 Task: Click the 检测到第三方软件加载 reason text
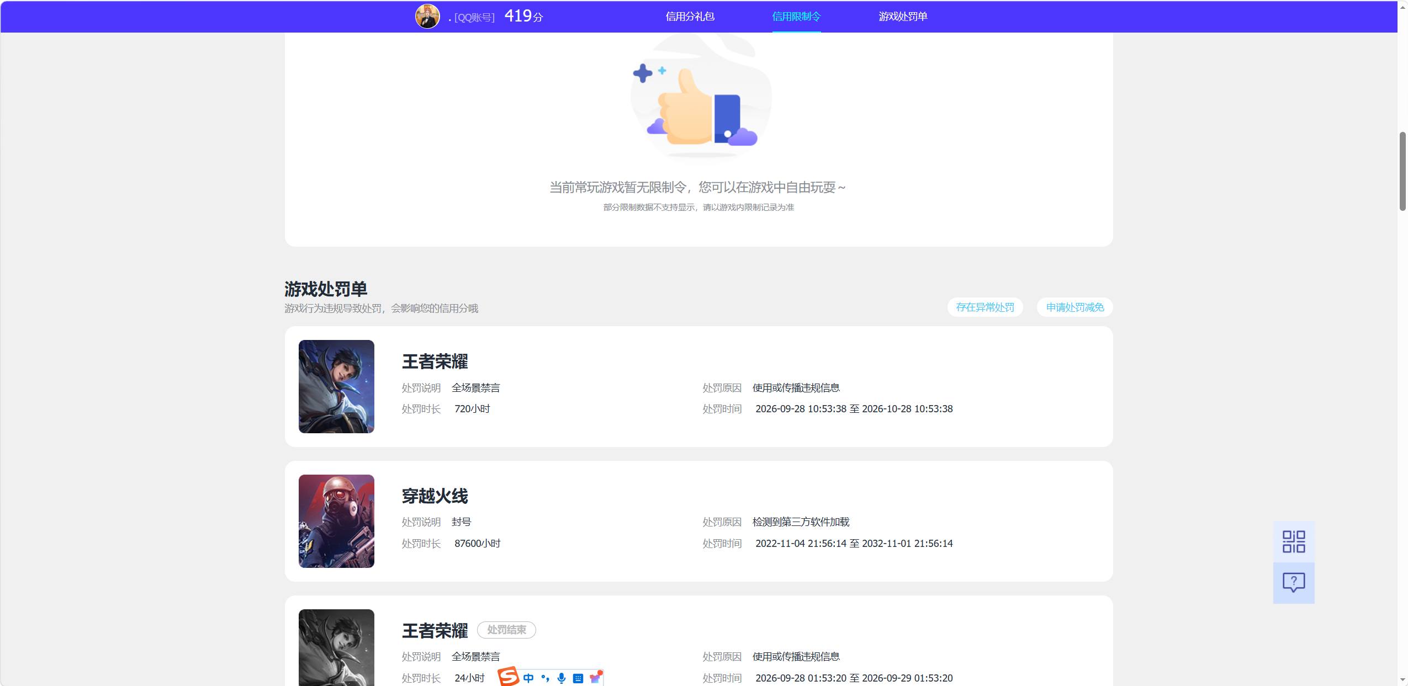801,522
